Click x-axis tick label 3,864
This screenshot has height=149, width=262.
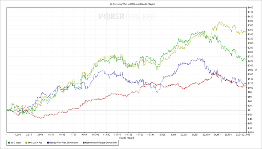pyautogui.click(x=40, y=134)
